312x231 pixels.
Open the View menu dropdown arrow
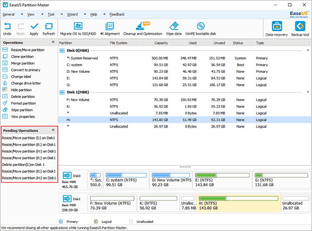(x=42, y=15)
